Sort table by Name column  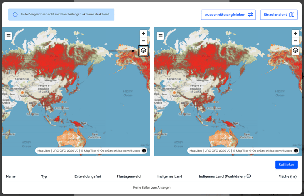coord(11,176)
